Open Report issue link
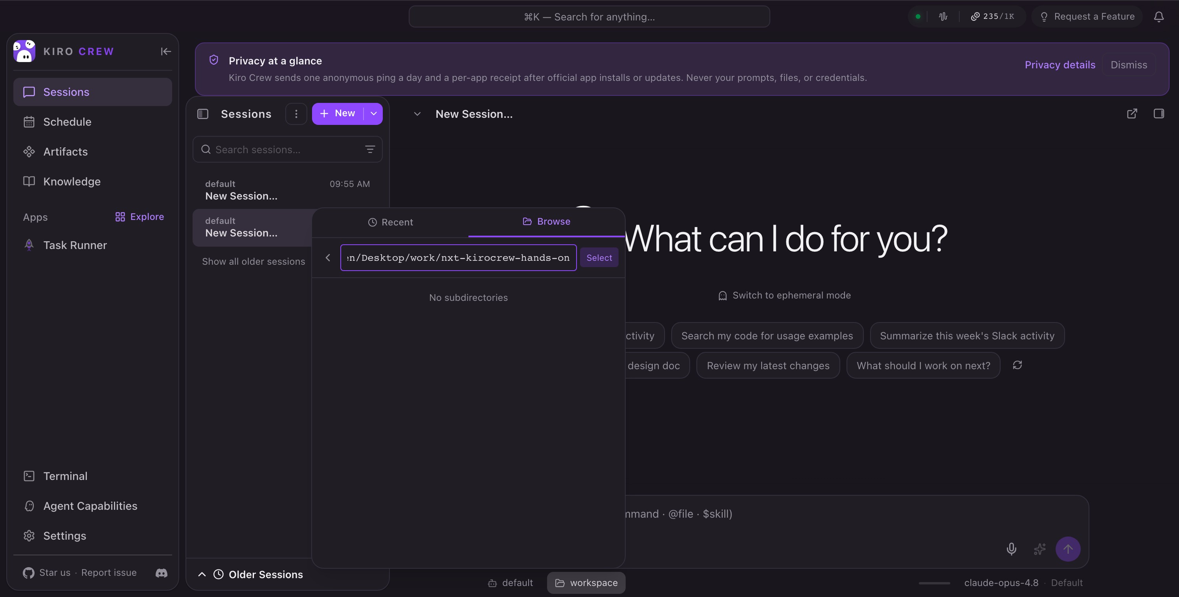The image size is (1179, 597). pos(109,573)
